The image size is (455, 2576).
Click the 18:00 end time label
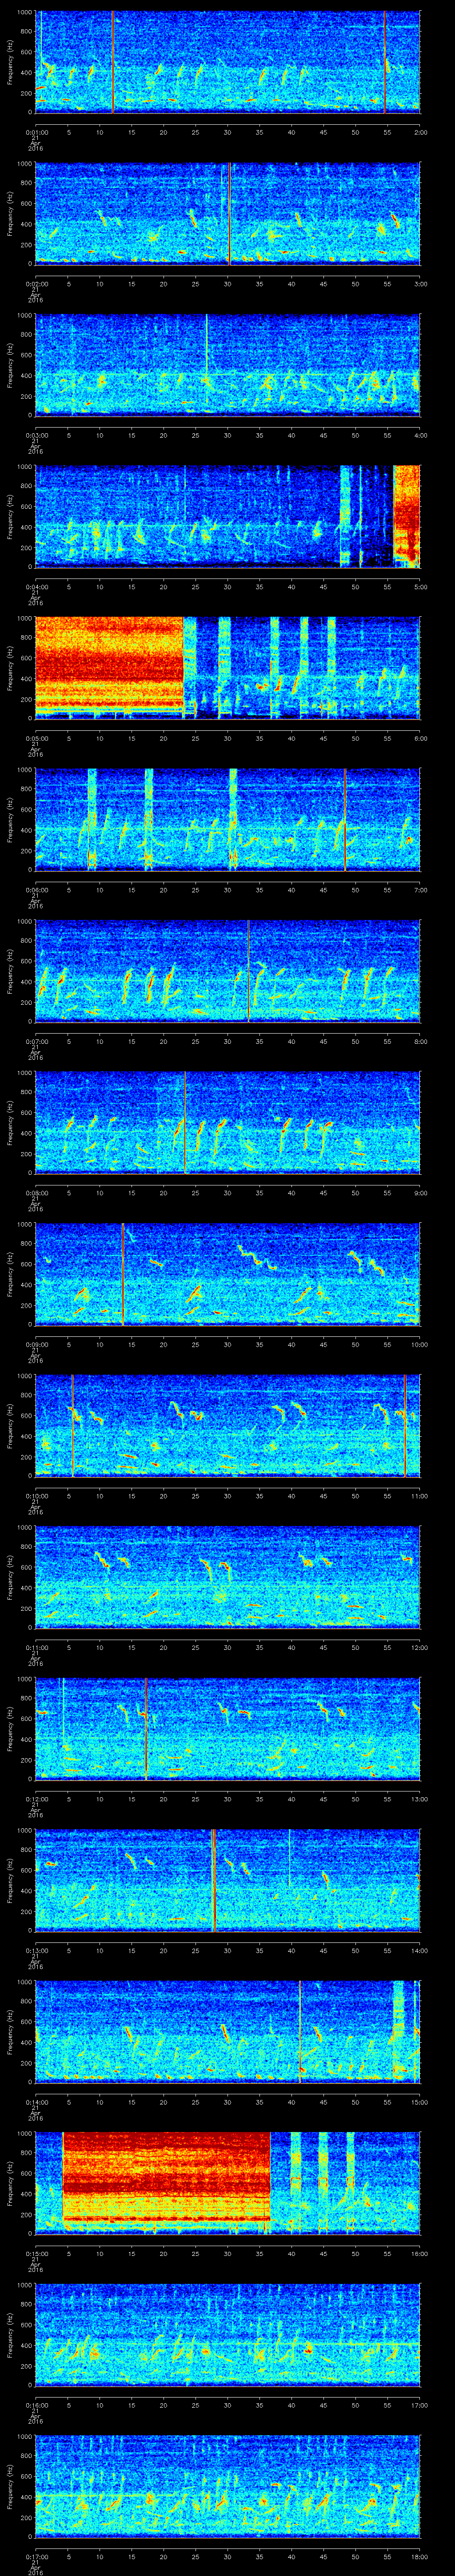point(419,2555)
